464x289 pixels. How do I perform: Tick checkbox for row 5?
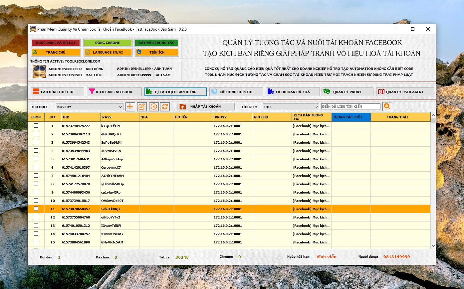pos(36,159)
